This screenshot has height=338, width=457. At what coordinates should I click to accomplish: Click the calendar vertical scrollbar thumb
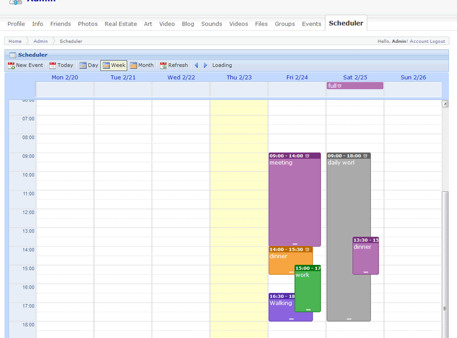pos(445,264)
